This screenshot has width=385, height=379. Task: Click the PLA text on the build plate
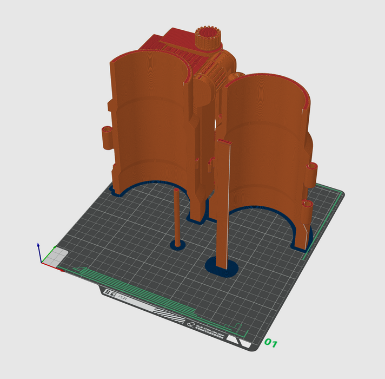coord(123,296)
